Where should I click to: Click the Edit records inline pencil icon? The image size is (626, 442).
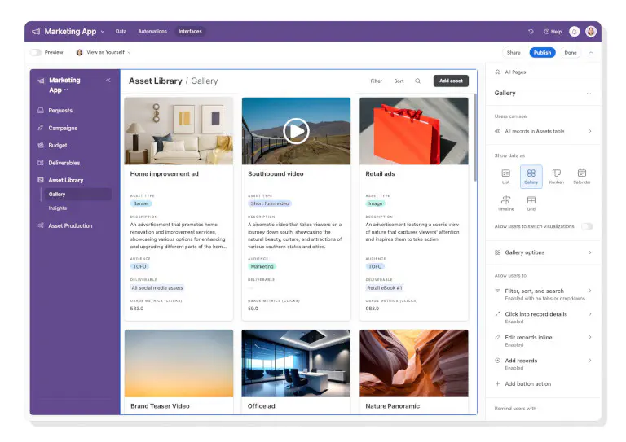pos(497,337)
